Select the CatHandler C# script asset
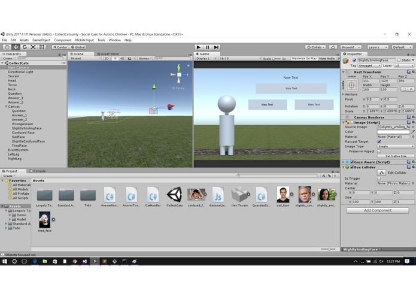The image size is (416, 296). click(x=153, y=197)
